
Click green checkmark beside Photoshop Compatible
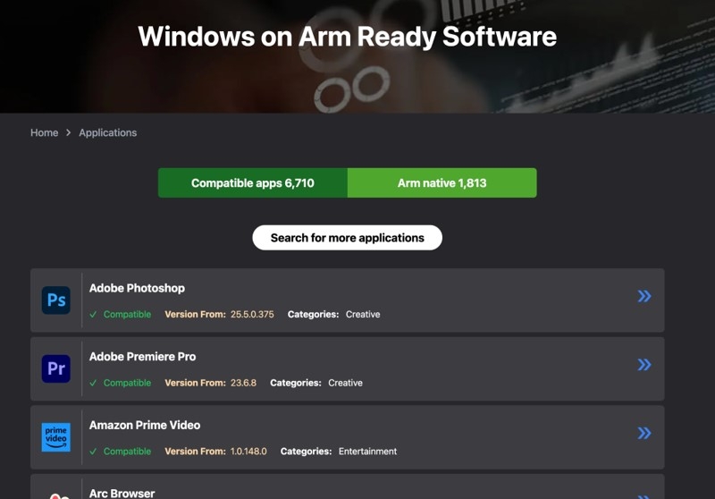click(x=93, y=314)
